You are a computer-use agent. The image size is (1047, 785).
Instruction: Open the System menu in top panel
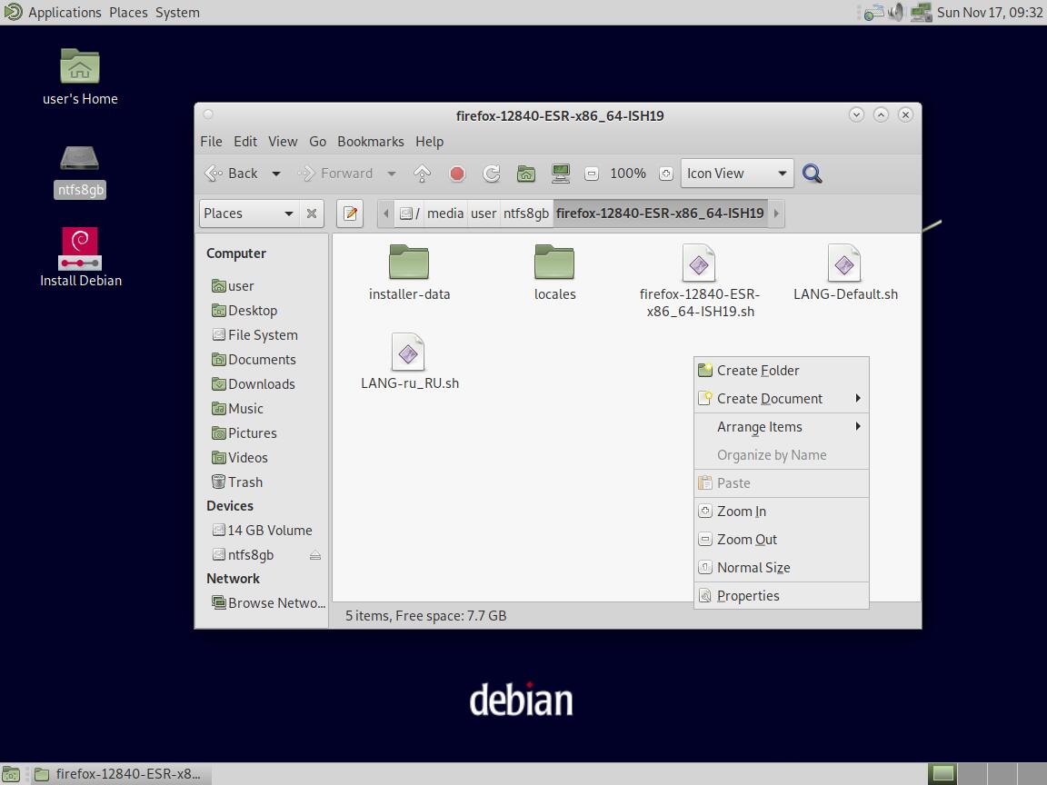177,12
